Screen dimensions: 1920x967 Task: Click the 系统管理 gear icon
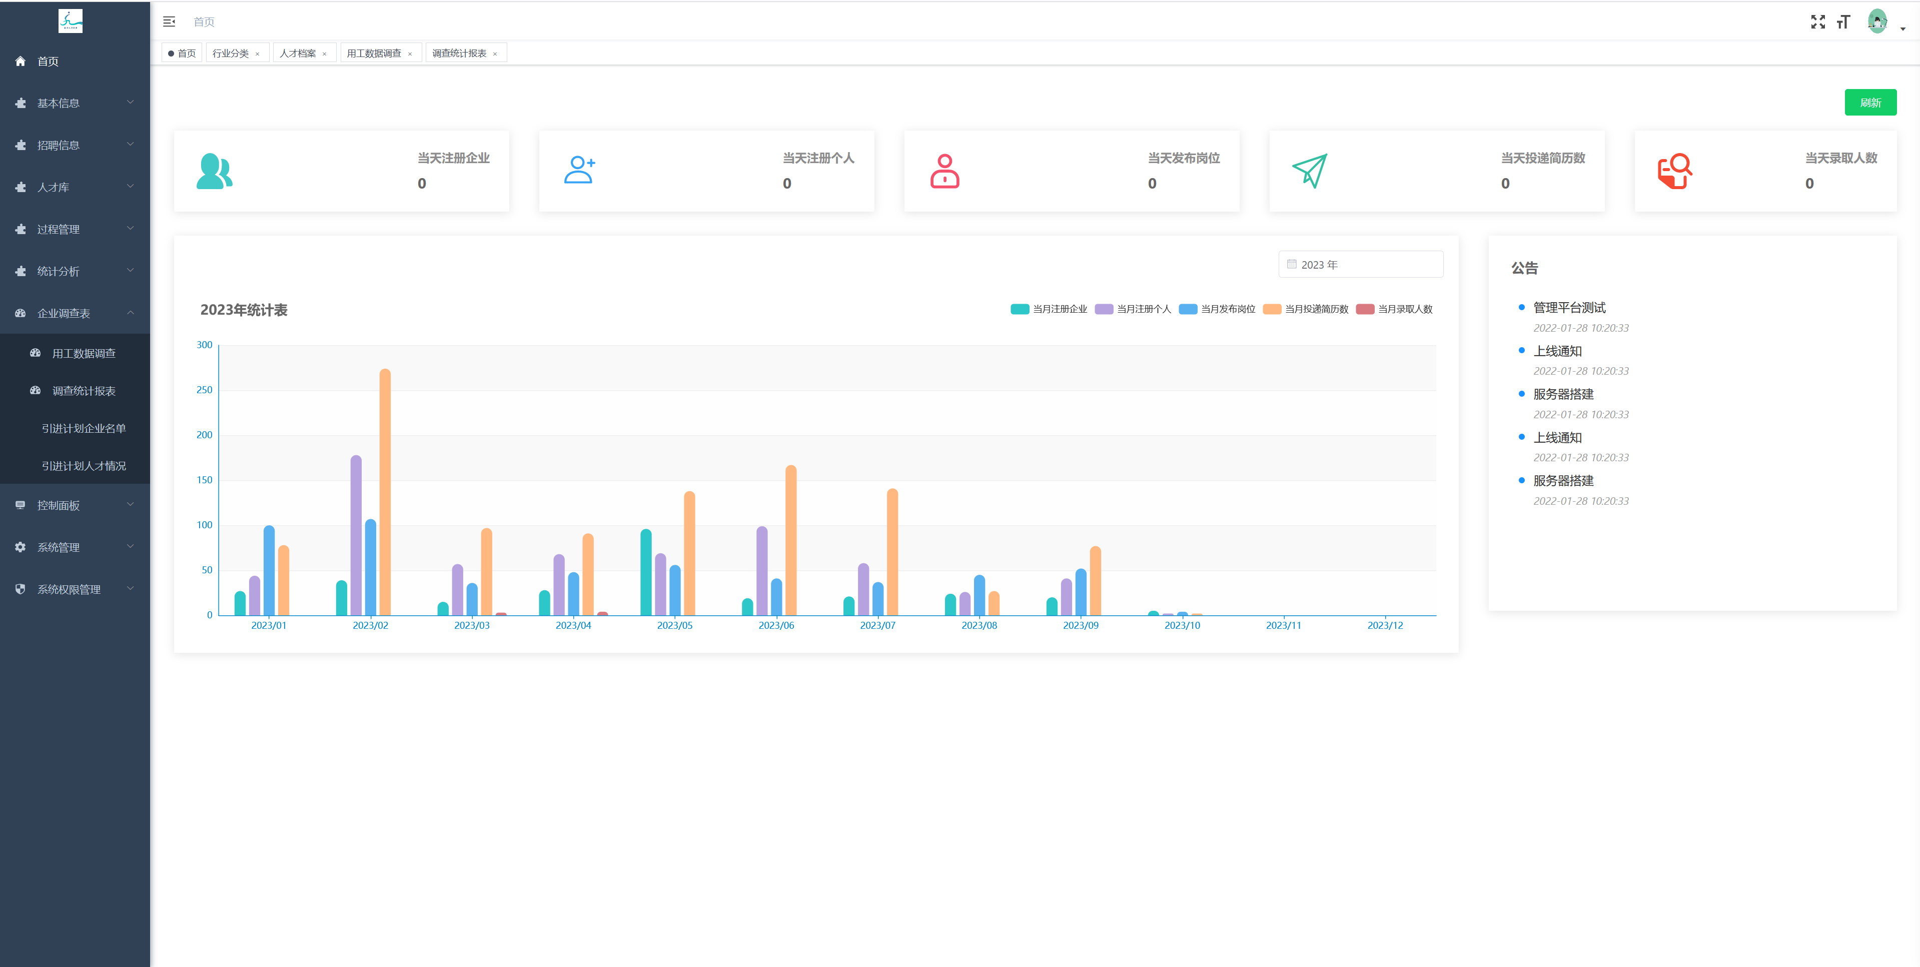pos(20,546)
